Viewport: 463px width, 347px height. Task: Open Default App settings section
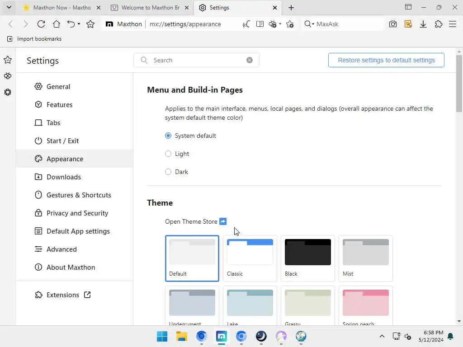point(74,231)
